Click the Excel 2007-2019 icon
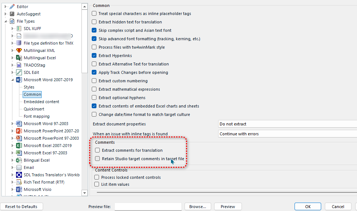Screen dimensions: 357x211 coord(19,146)
